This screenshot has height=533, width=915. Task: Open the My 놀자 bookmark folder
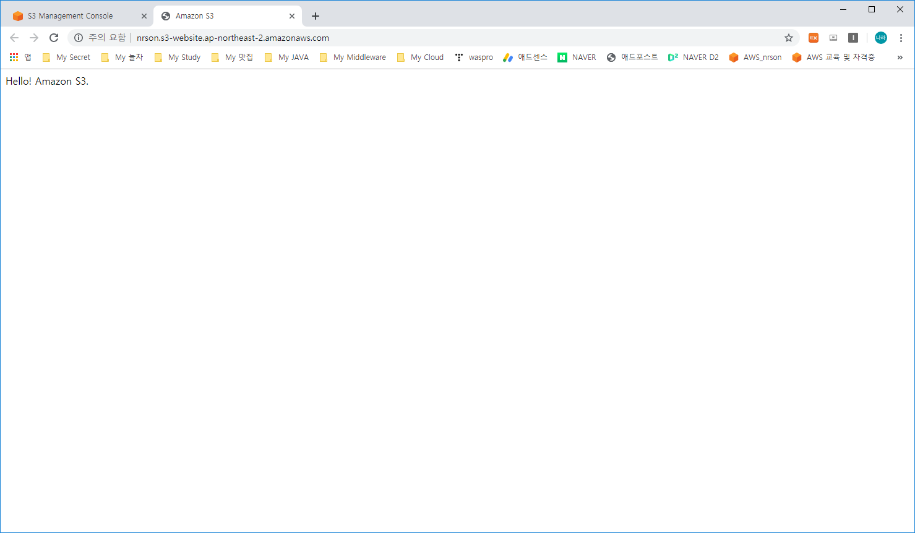click(x=122, y=57)
